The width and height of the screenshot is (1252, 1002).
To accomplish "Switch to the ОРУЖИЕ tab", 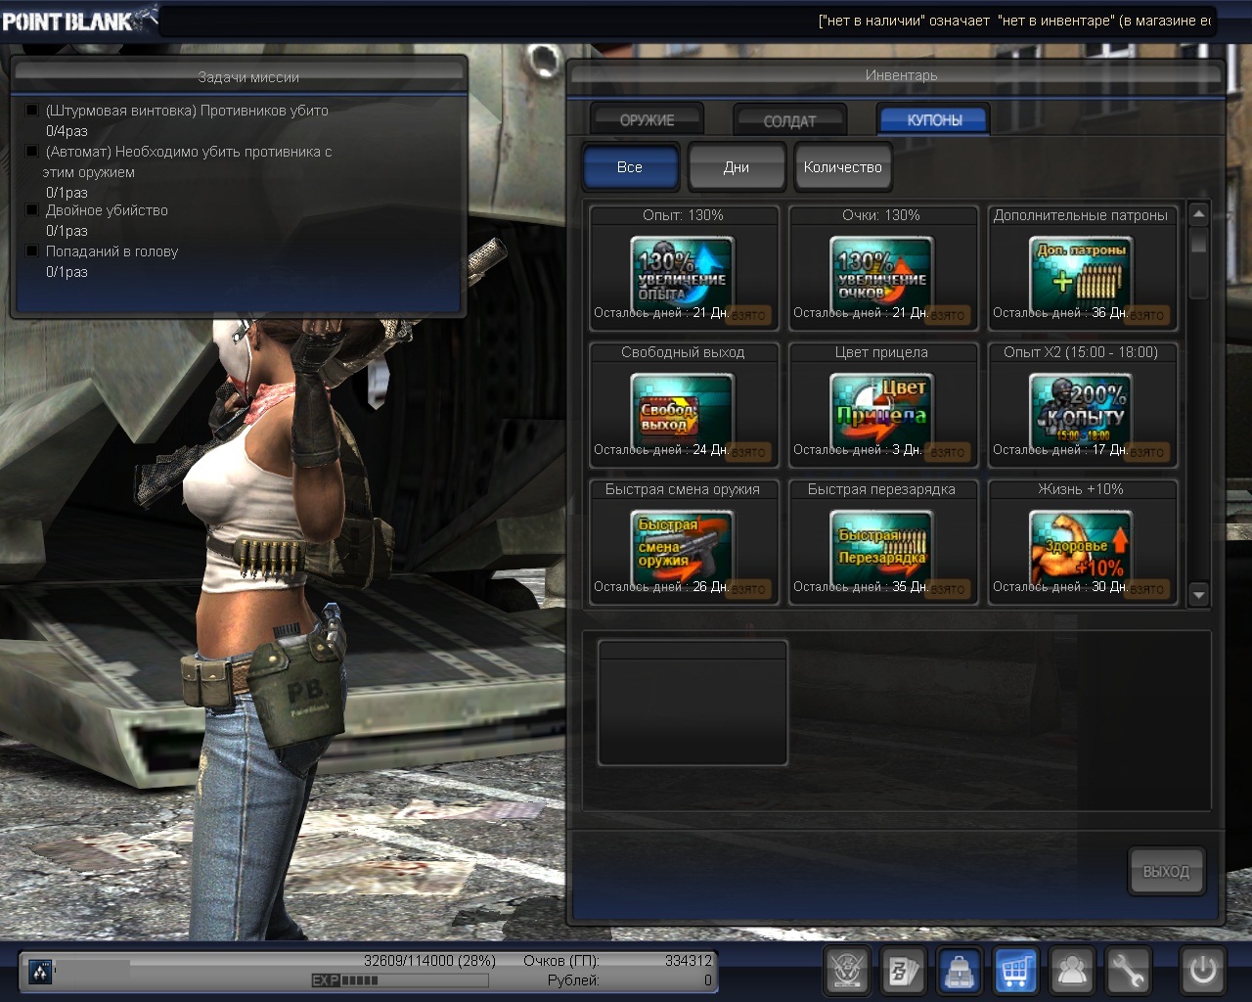I will 647,119.
